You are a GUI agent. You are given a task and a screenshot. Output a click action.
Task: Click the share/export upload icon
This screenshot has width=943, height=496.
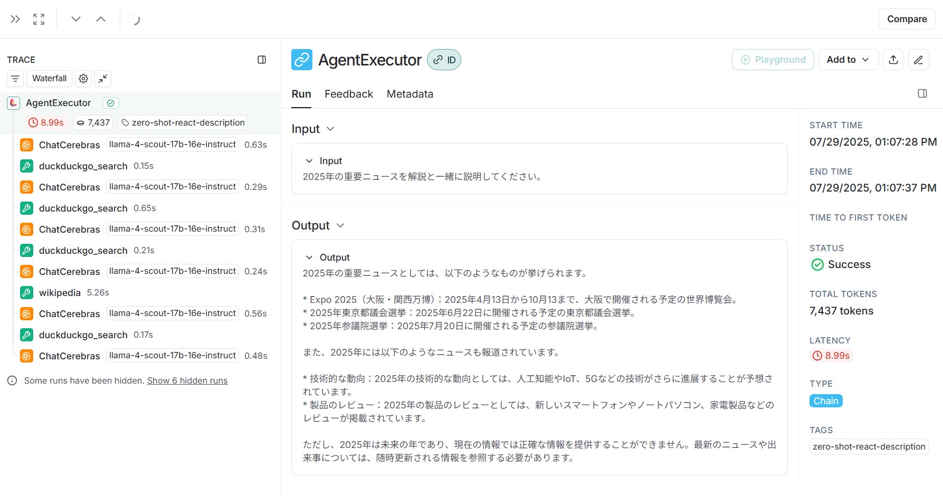point(893,60)
